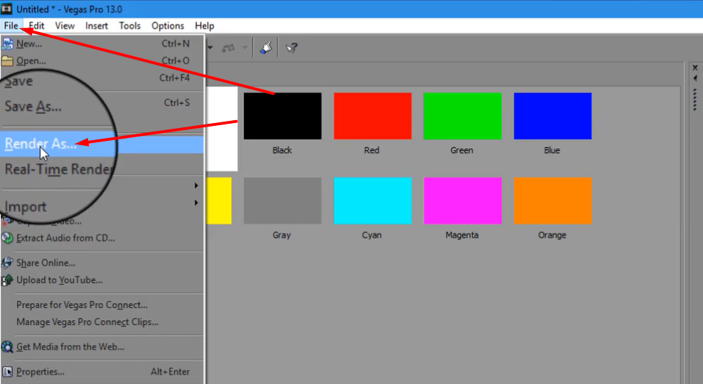Screen dimensions: 703x384
Task: Select the Gray solid color preset
Action: pos(282,201)
